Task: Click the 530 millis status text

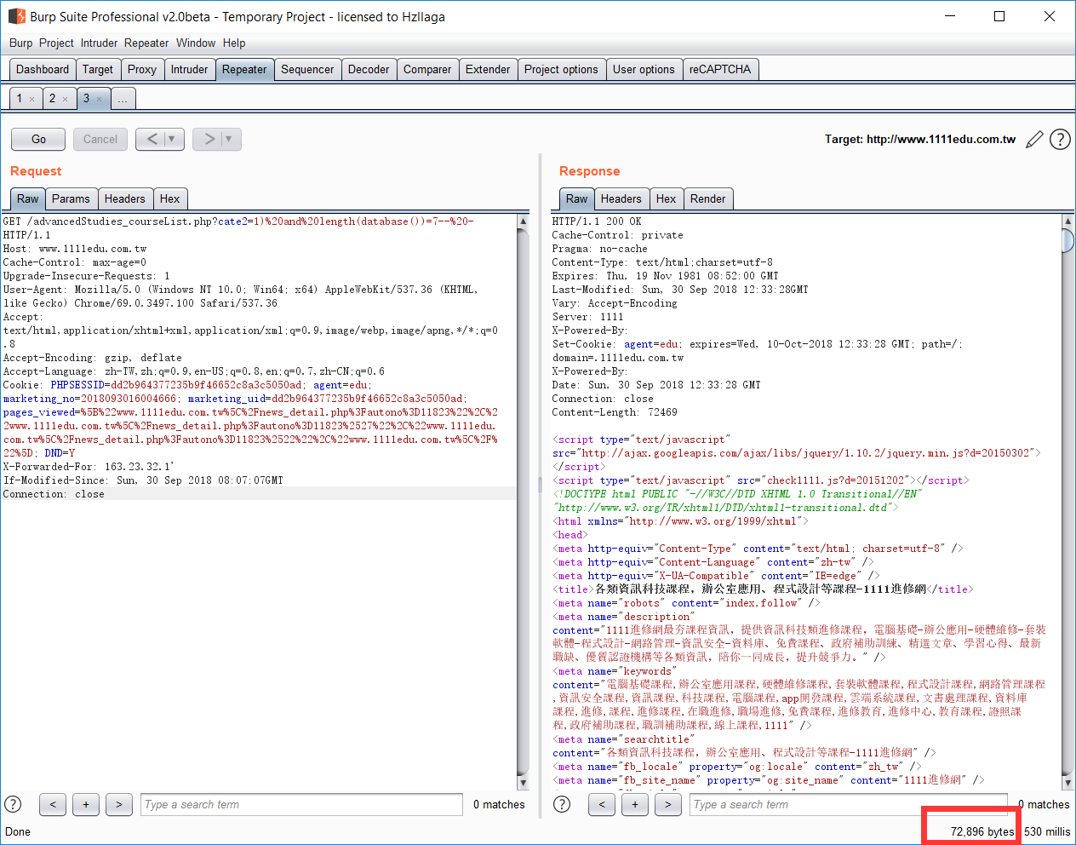Action: pos(1047,831)
